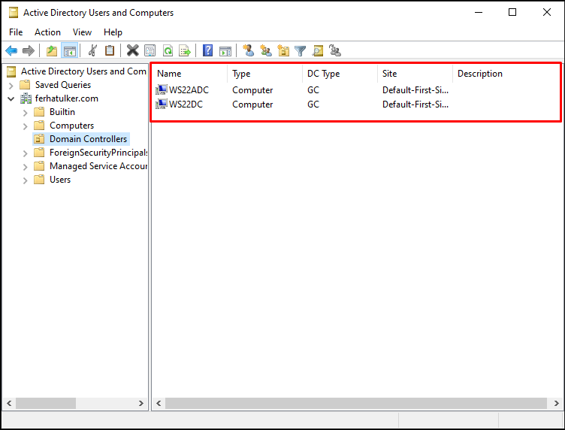The width and height of the screenshot is (565, 430).
Task: Click the WS22ADC computer icon
Action: tap(162, 89)
